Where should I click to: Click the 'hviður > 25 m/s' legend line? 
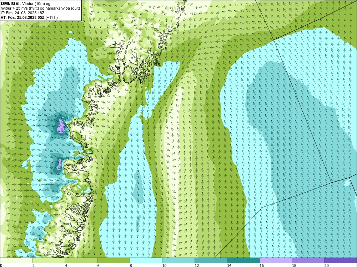(40, 9)
